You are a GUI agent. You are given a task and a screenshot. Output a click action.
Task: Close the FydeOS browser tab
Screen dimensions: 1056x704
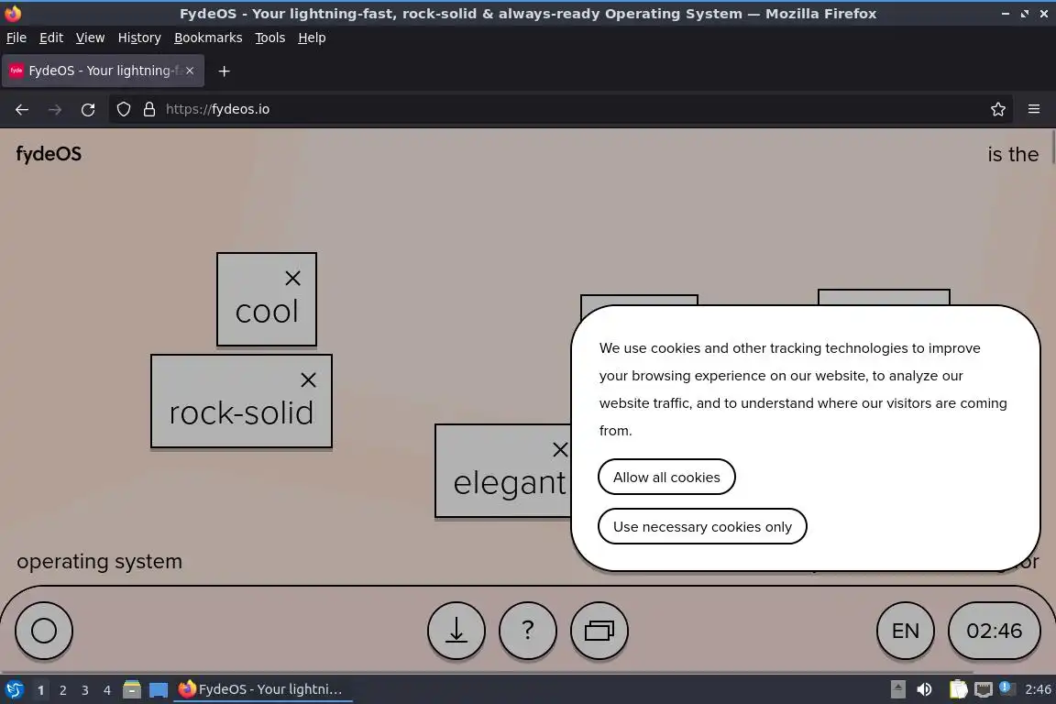click(x=190, y=71)
